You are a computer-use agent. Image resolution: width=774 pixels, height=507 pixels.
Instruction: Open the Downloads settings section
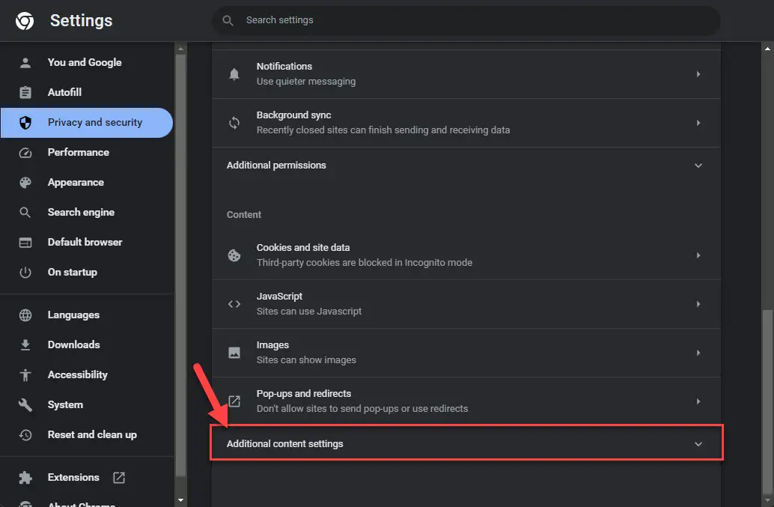(x=73, y=344)
